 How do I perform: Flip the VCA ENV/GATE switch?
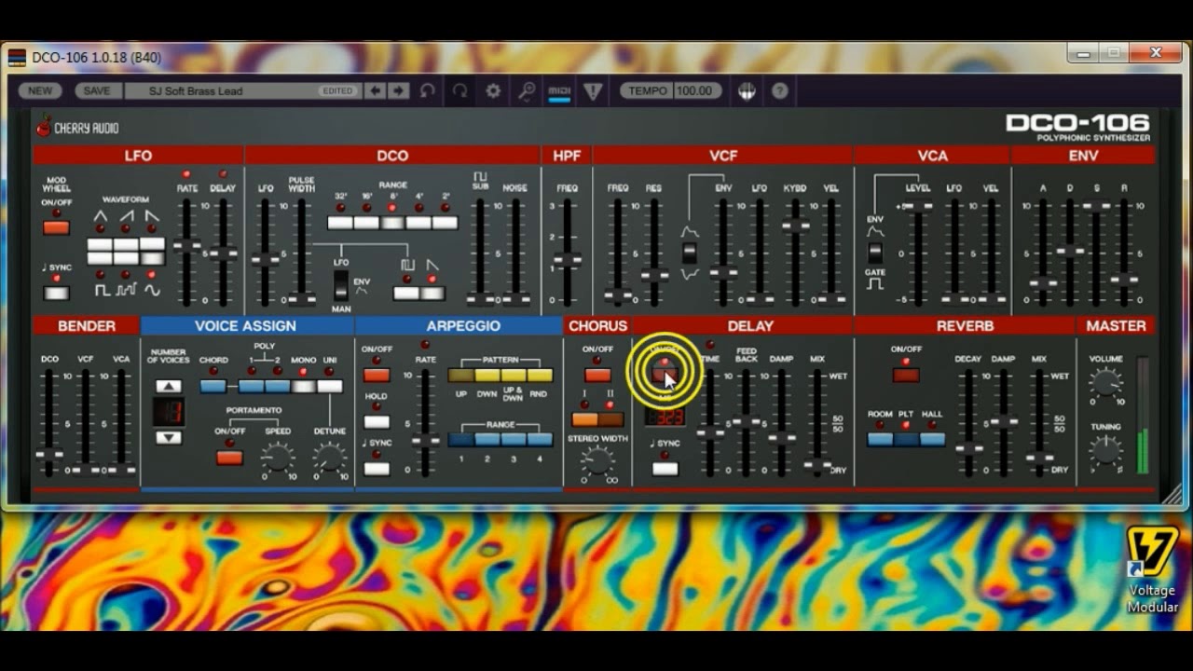874,253
